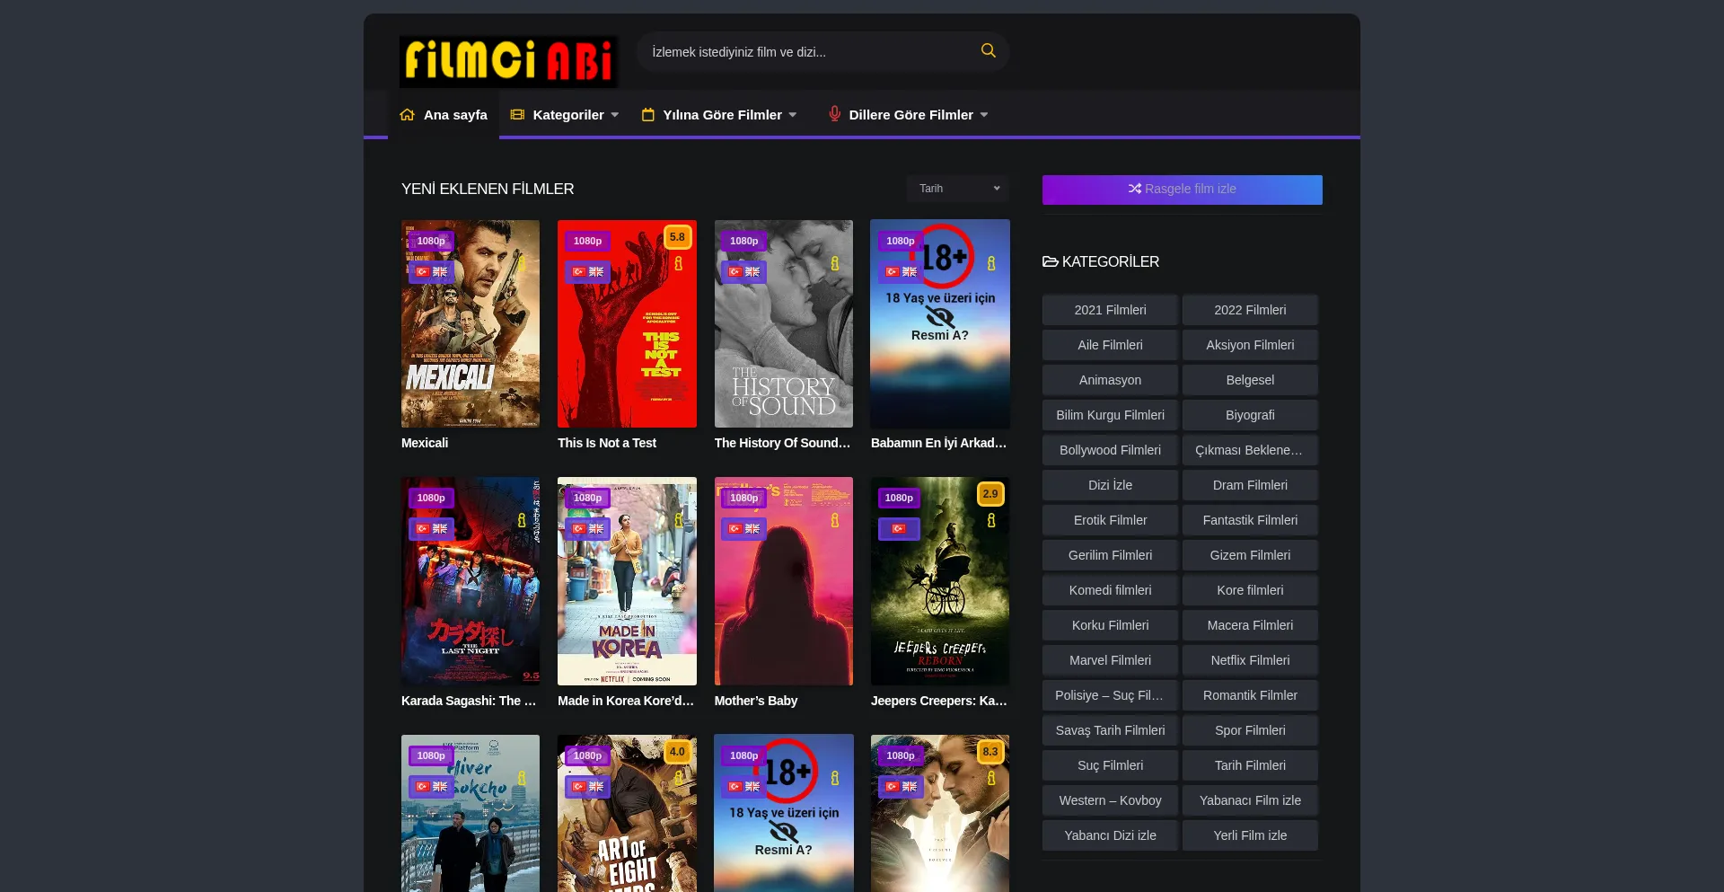This screenshot has width=1724, height=892.
Task: Open the Tarih sort dropdown
Action: point(957,189)
